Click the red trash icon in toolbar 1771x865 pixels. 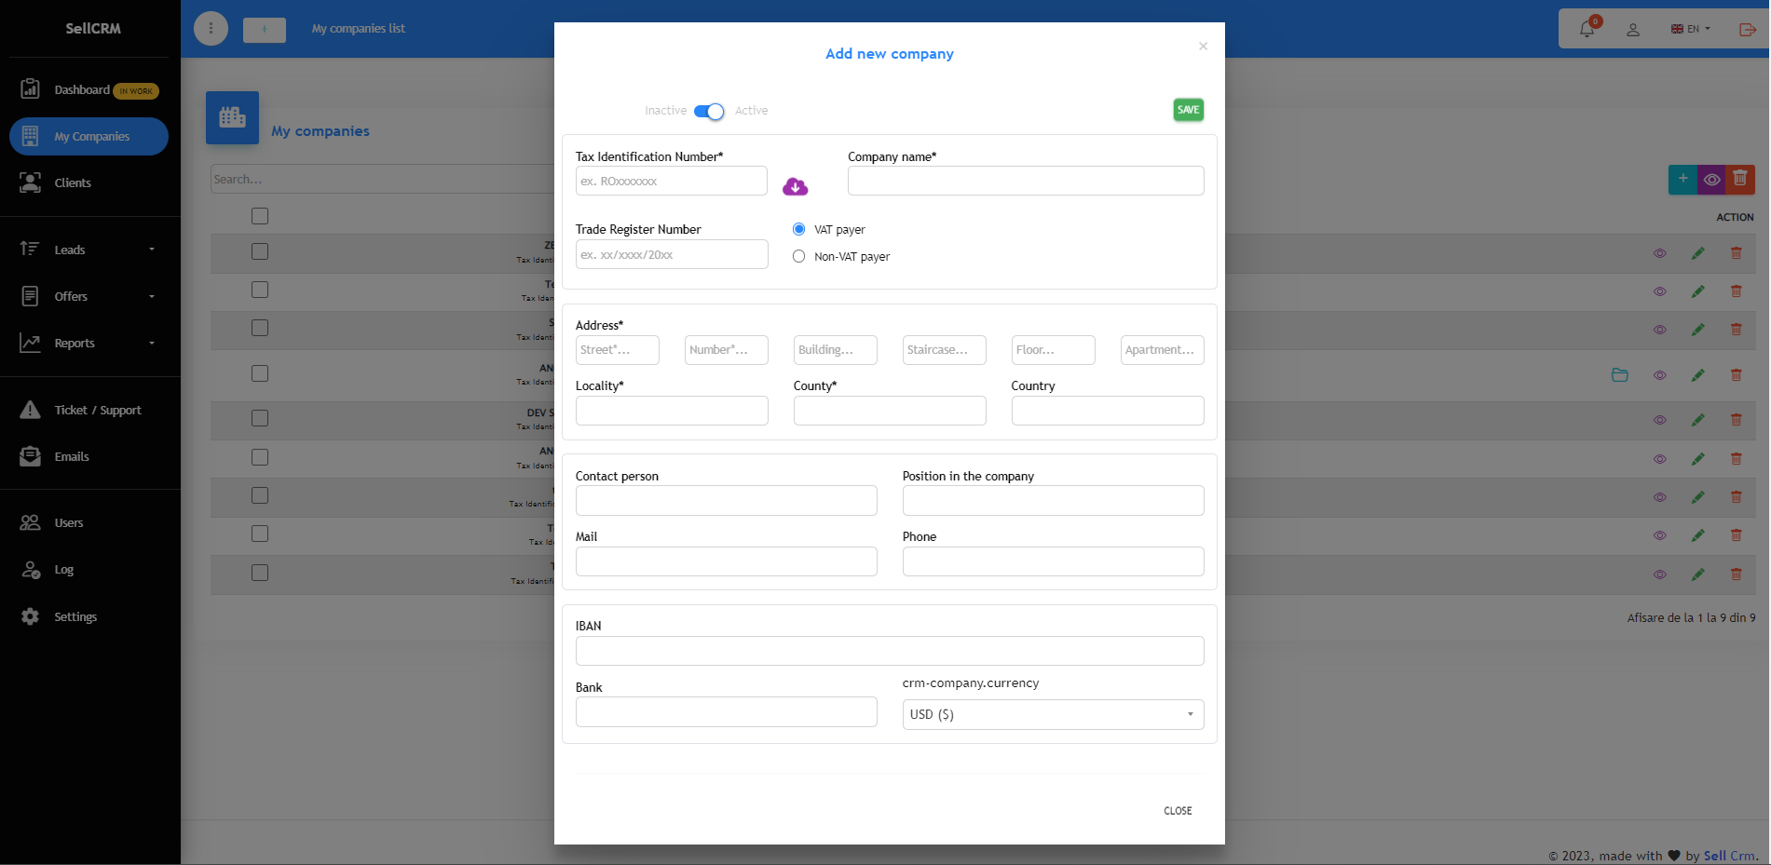[1739, 179]
